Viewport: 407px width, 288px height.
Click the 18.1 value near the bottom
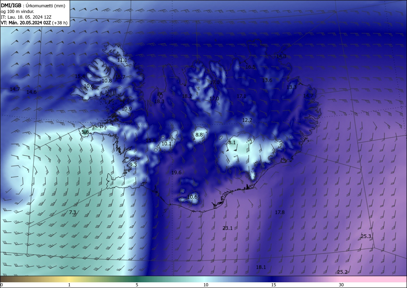point(261,267)
